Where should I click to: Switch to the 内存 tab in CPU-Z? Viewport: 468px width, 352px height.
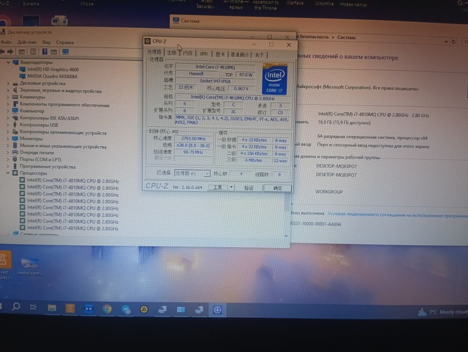187,53
